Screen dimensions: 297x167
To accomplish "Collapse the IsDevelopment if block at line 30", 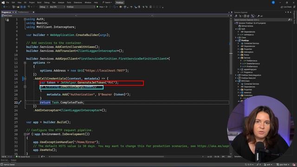I will (25, 134).
